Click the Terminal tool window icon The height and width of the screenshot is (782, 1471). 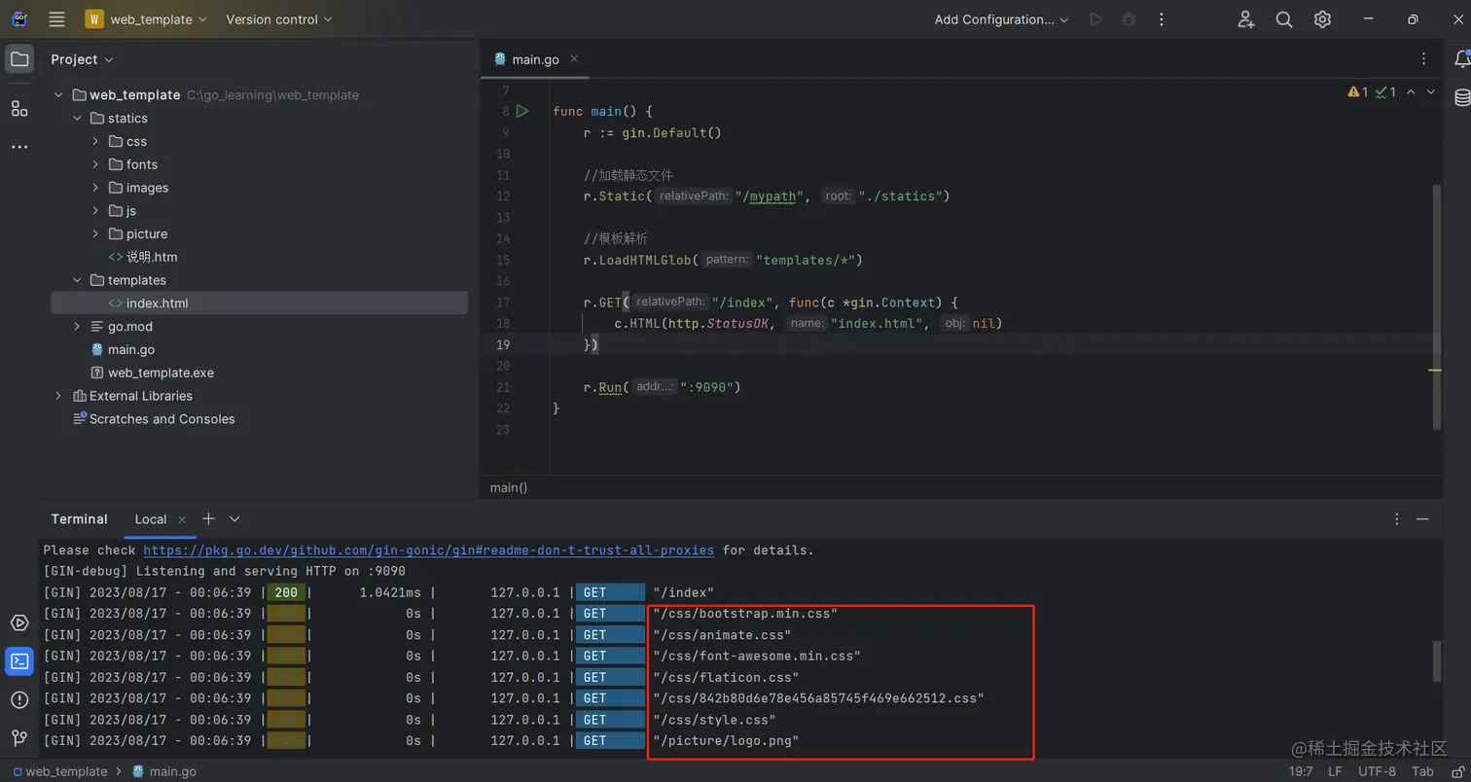(19, 661)
